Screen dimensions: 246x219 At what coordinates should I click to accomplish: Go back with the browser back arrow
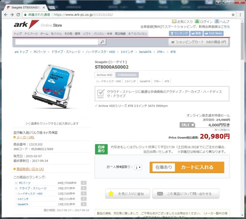click(x=6, y=14)
